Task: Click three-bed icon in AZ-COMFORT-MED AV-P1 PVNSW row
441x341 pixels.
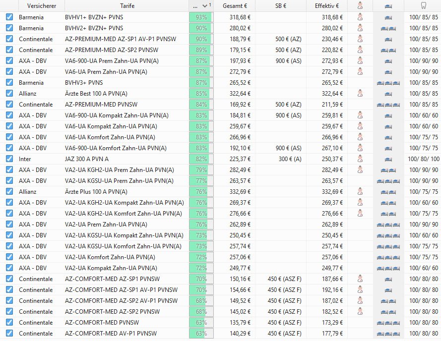Action: coord(388,334)
